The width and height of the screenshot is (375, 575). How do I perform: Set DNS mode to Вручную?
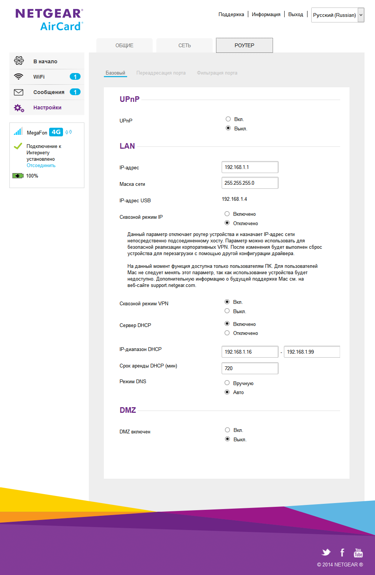tap(227, 383)
